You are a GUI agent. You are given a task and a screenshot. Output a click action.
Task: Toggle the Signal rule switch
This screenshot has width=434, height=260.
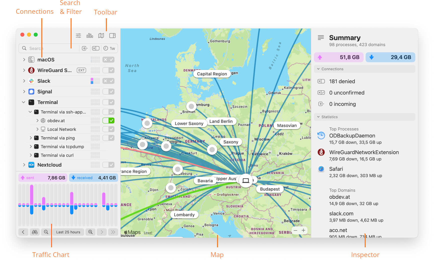[x=108, y=92]
